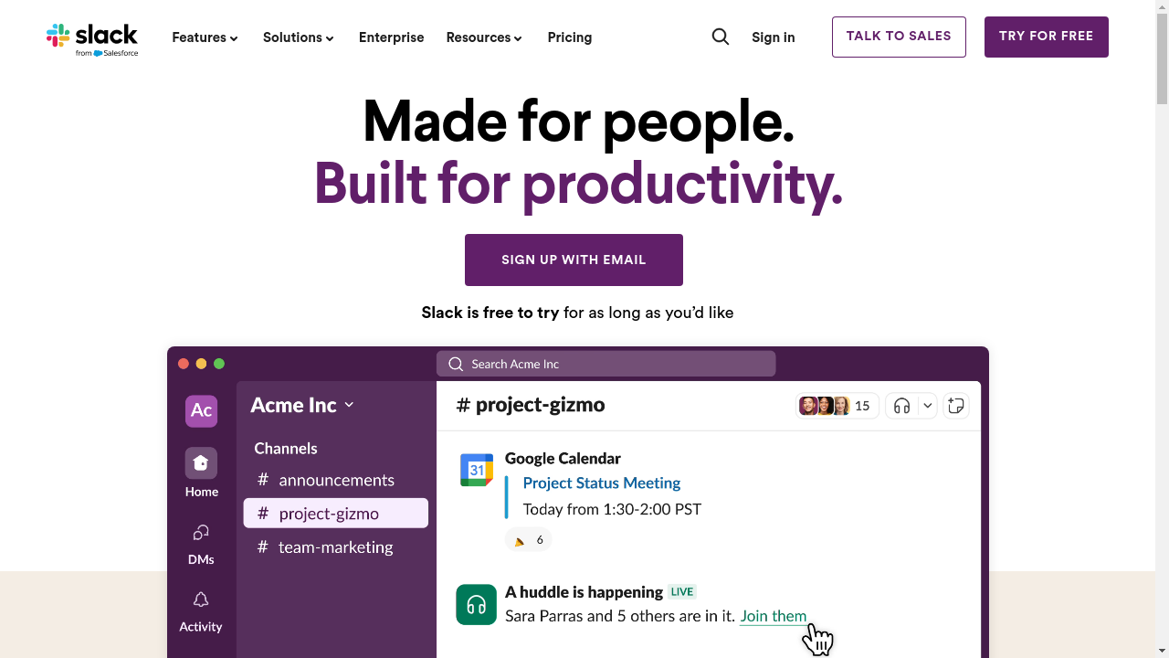Open the Resources dropdown menu
1169x658 pixels.
484,37
